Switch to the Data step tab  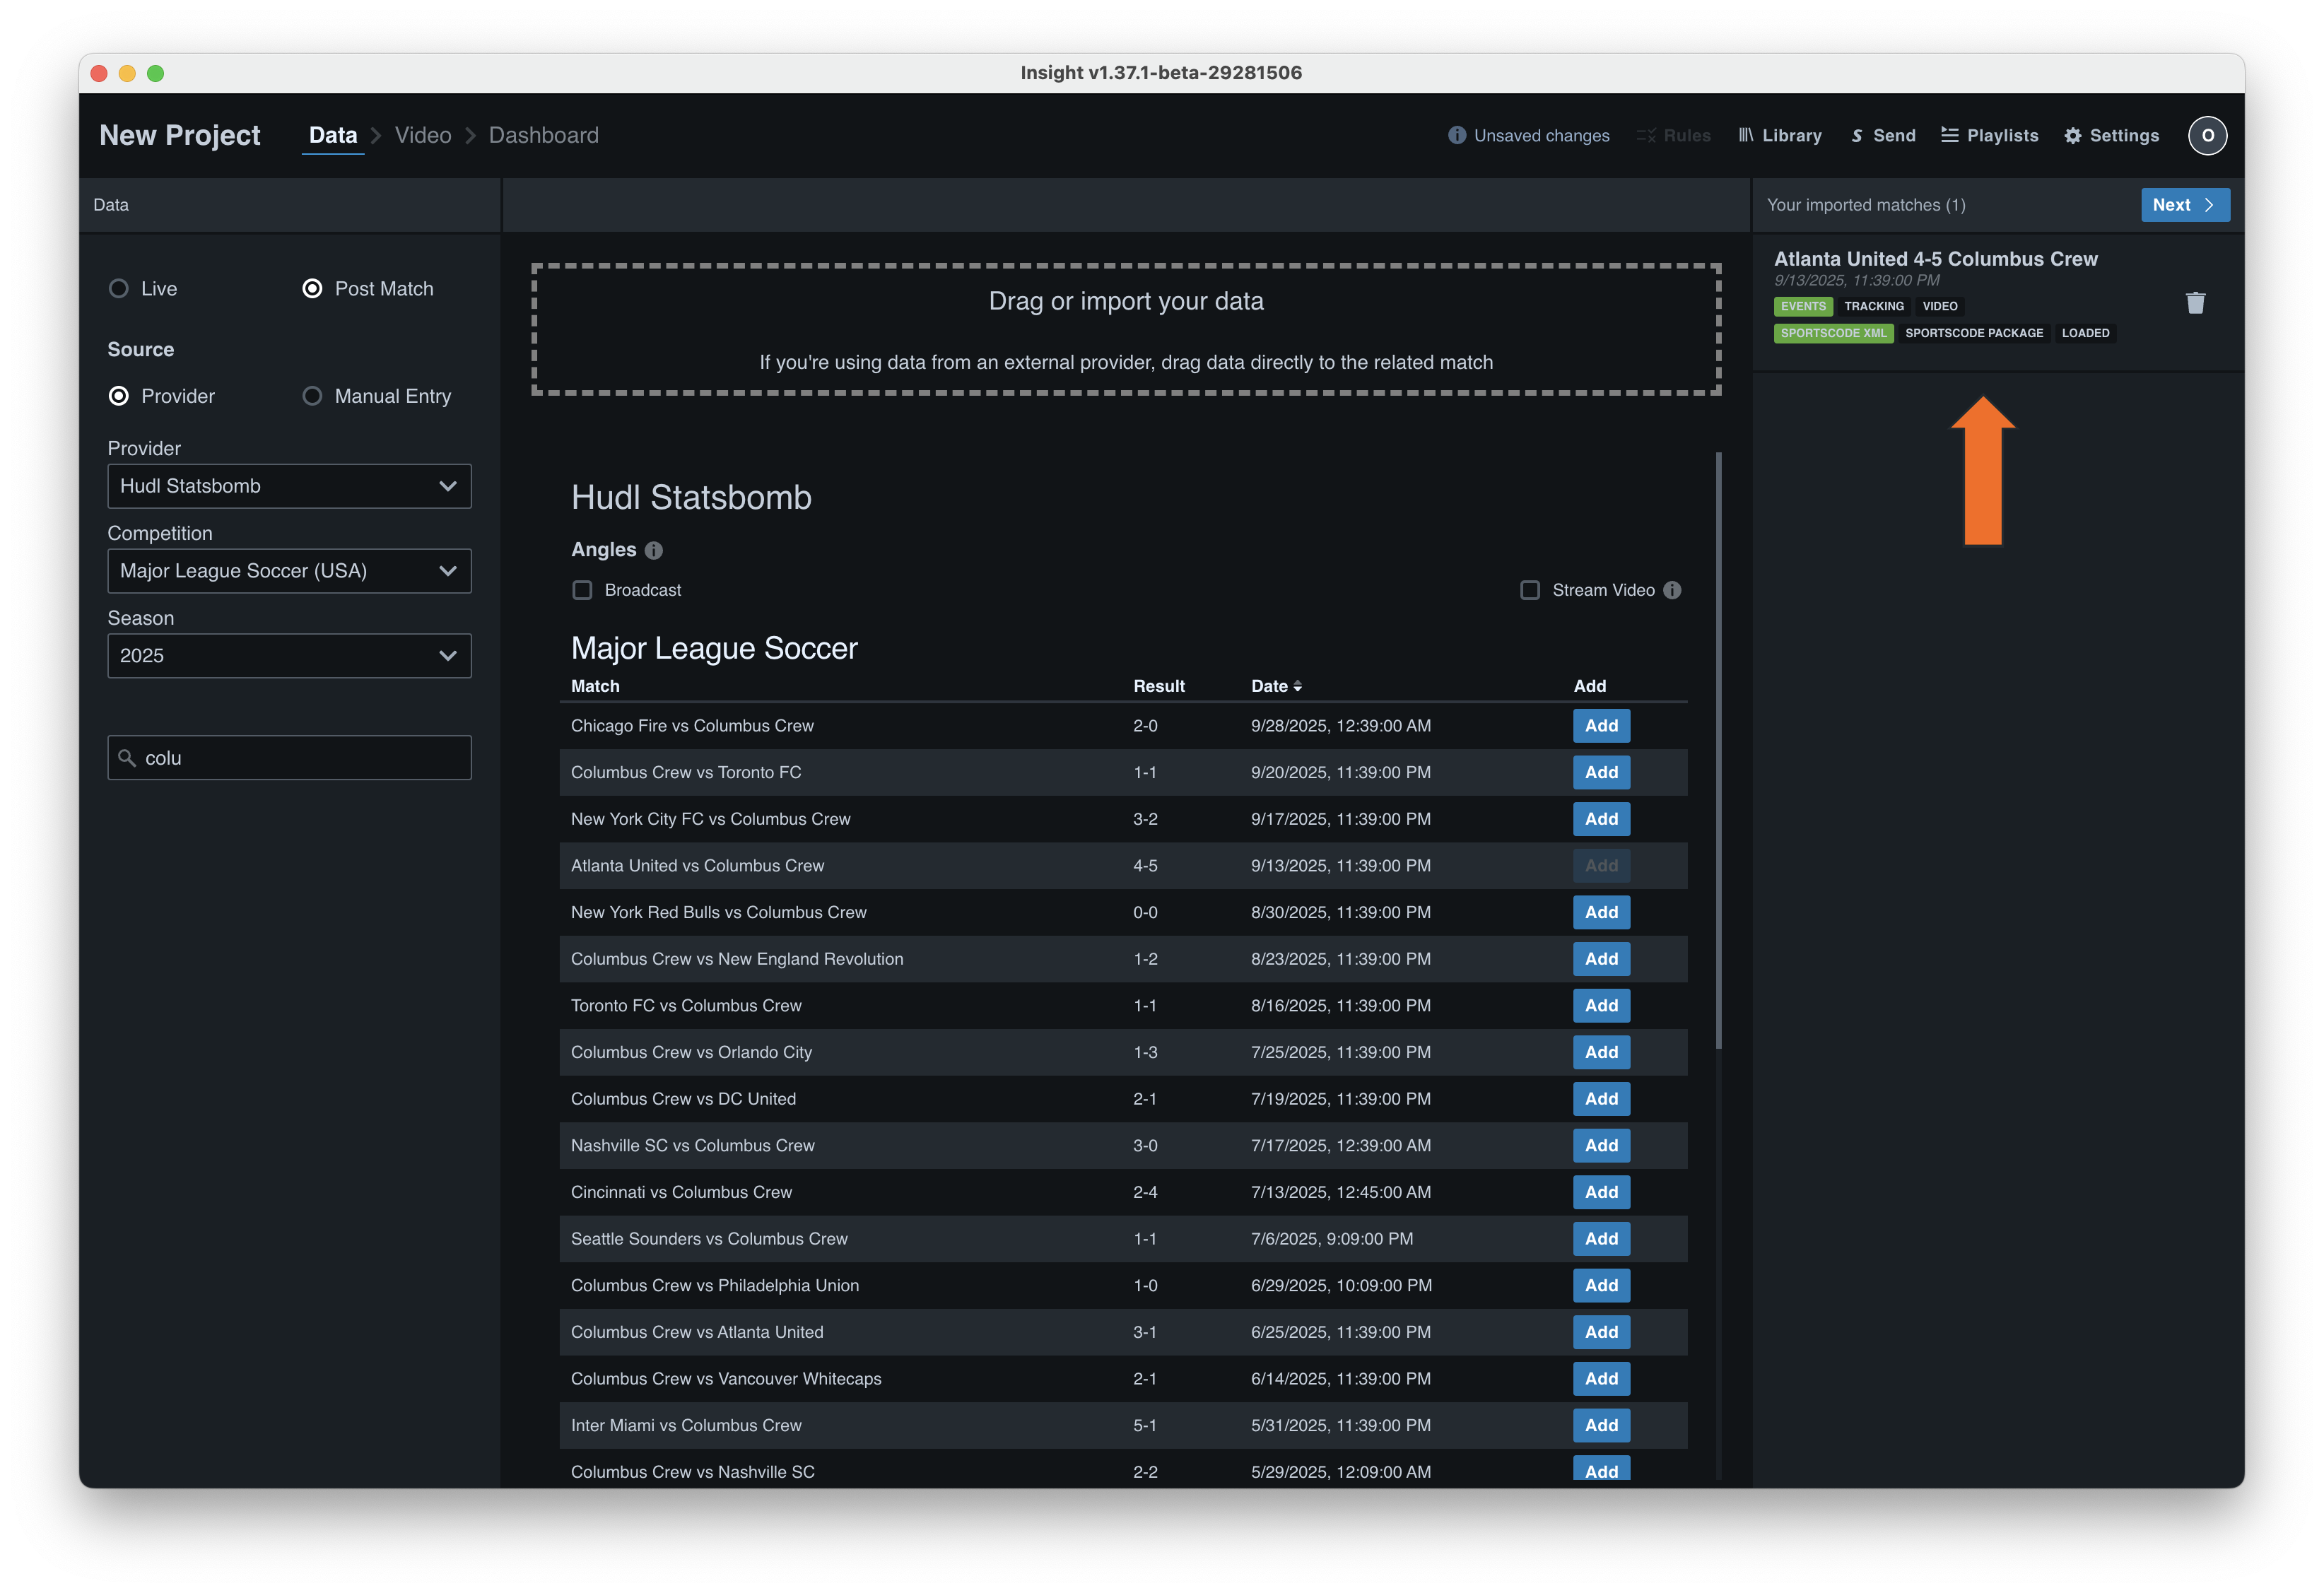pyautogui.click(x=333, y=135)
